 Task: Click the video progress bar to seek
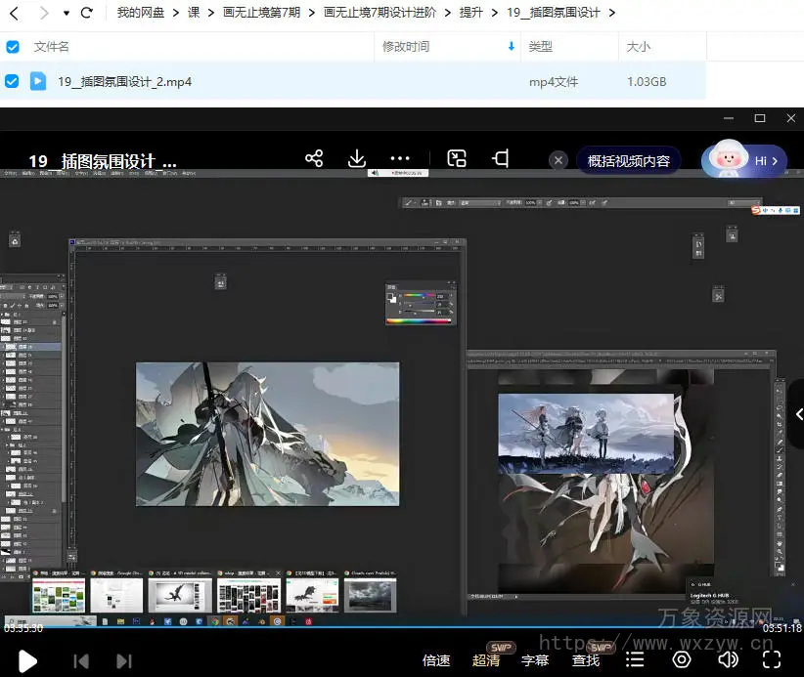(x=391, y=625)
